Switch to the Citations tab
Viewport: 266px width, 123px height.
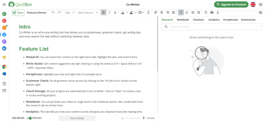coord(198,20)
